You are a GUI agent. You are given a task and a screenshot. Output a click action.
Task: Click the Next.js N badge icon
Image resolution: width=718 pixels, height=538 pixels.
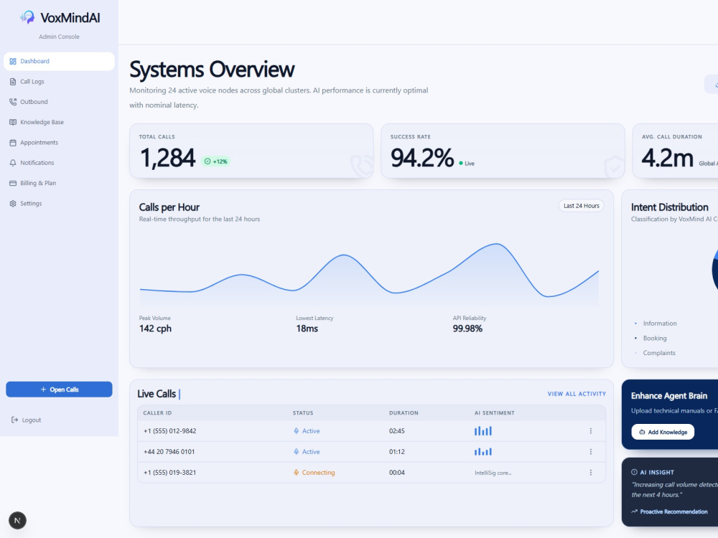17,520
